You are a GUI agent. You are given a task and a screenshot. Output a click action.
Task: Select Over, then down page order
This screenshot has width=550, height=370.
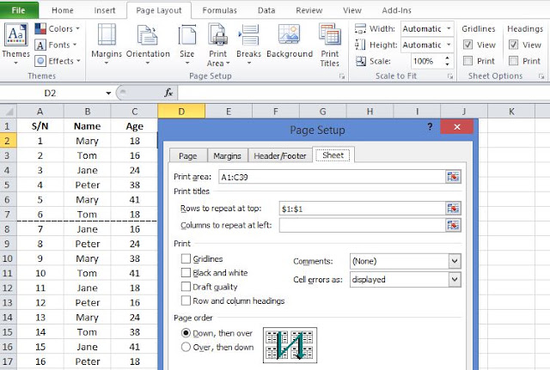point(186,347)
